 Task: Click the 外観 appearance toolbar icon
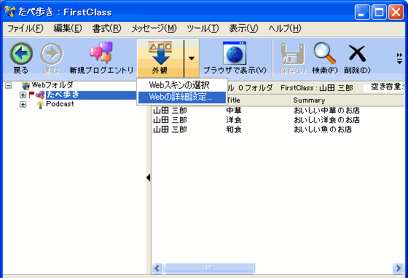[160, 53]
